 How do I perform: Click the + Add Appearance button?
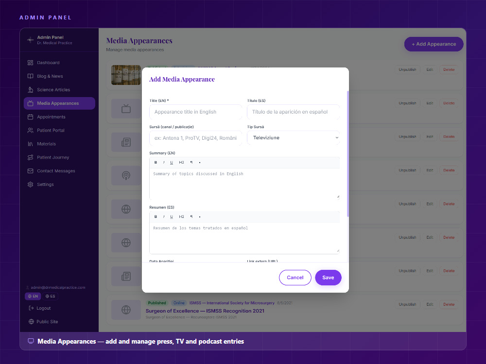coord(434,44)
